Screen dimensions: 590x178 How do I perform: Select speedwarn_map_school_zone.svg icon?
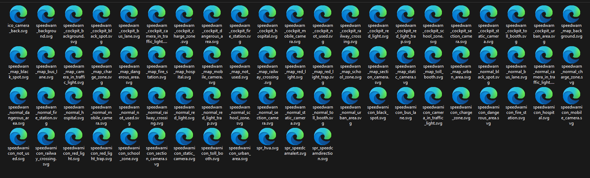351,55
